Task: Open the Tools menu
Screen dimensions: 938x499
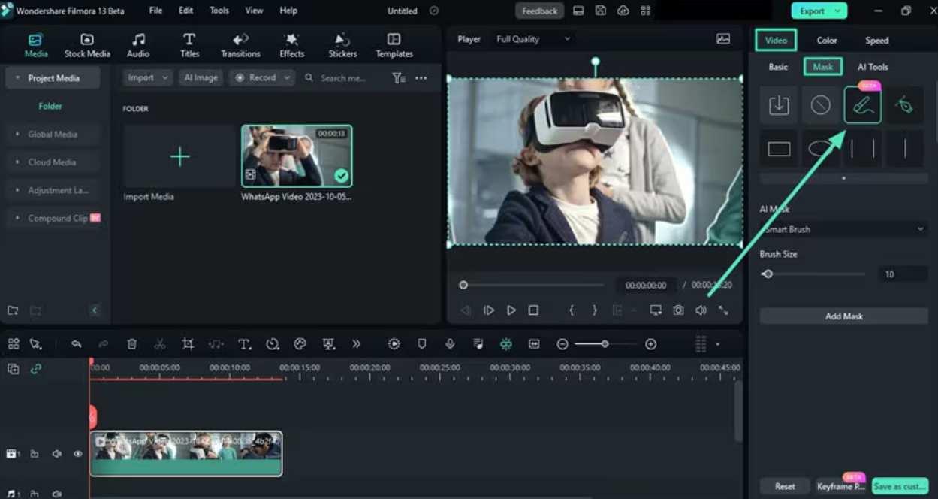Action: coord(219,11)
